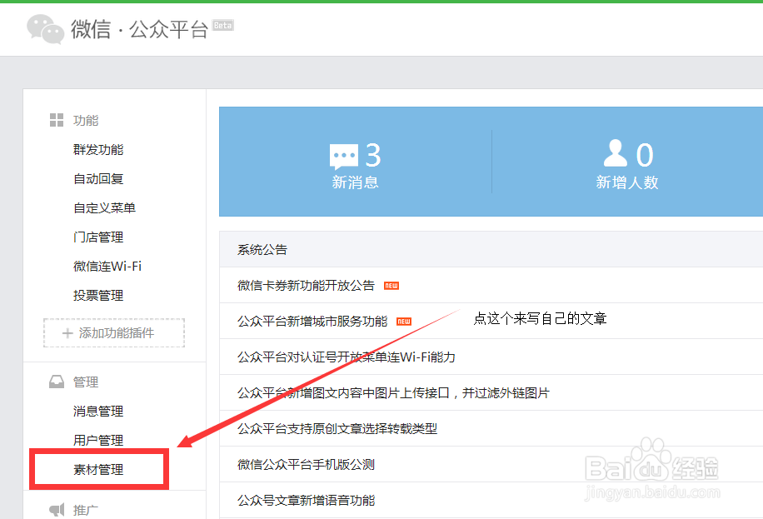Viewport: 763px width, 519px height.
Task: Click the new followers person icon
Action: click(615, 153)
